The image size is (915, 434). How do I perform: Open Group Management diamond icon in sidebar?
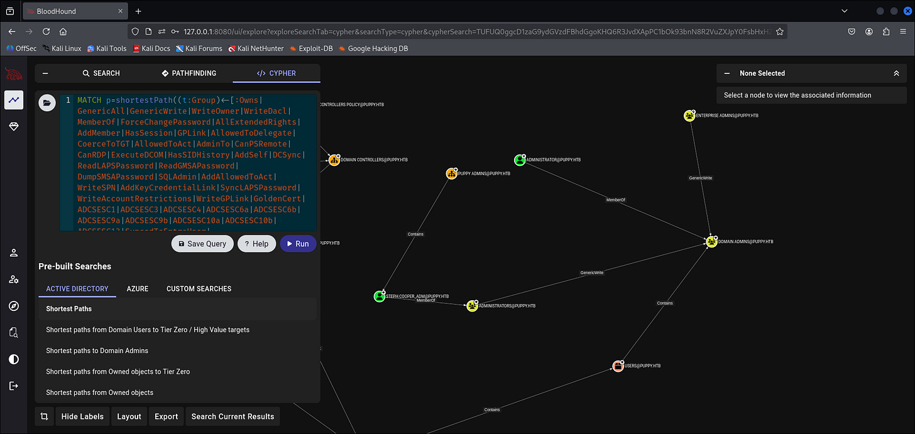coord(14,126)
